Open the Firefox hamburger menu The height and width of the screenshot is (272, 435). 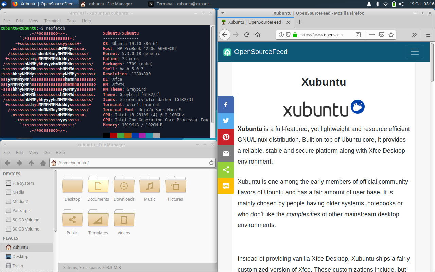[428, 35]
